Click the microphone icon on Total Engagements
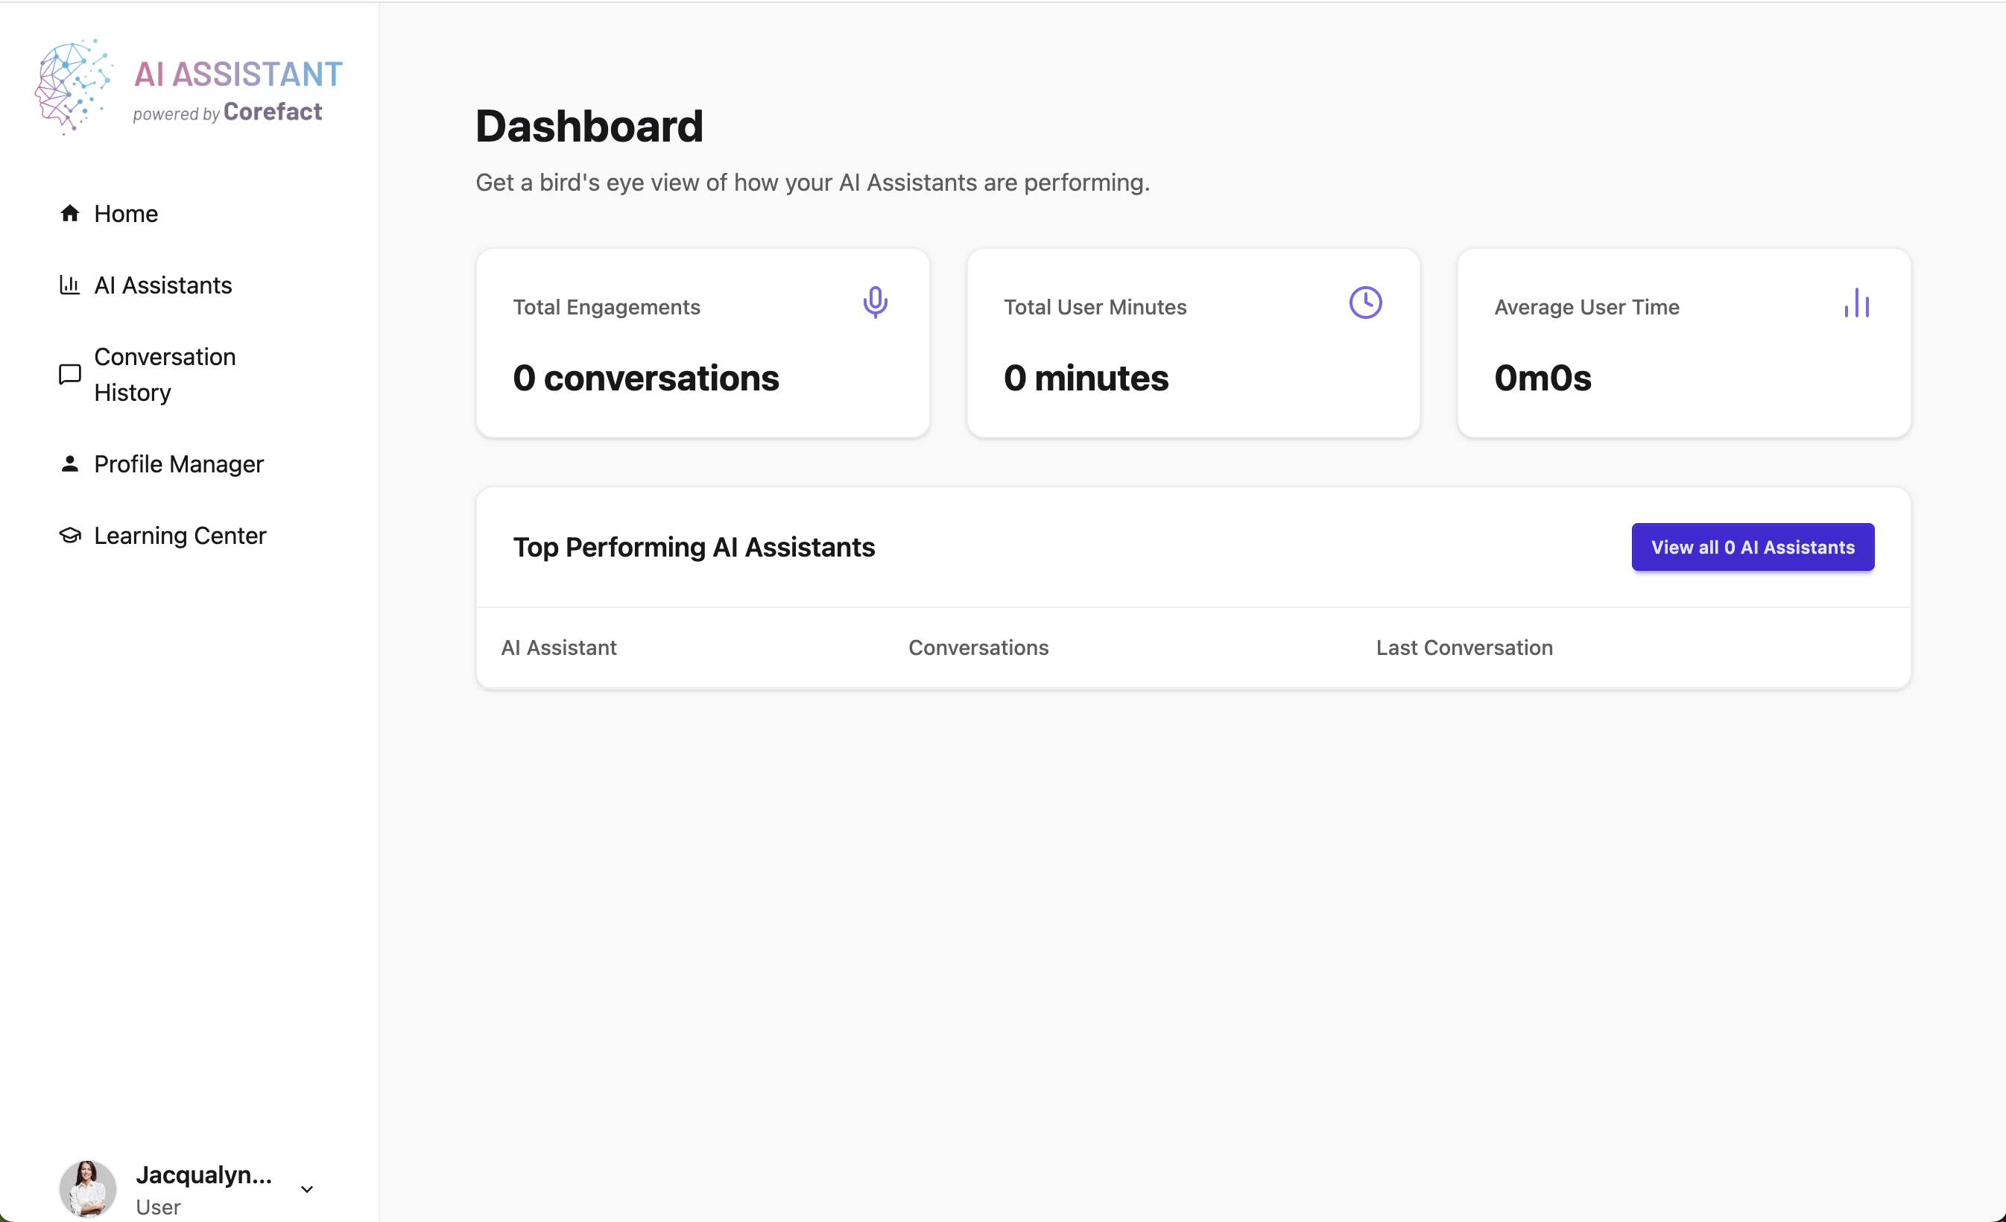Viewport: 2006px width, 1222px height. [875, 303]
